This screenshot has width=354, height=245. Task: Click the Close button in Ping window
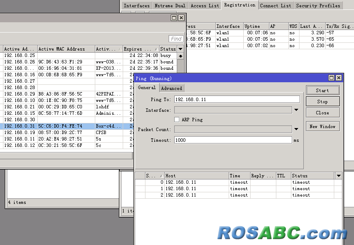point(323,113)
